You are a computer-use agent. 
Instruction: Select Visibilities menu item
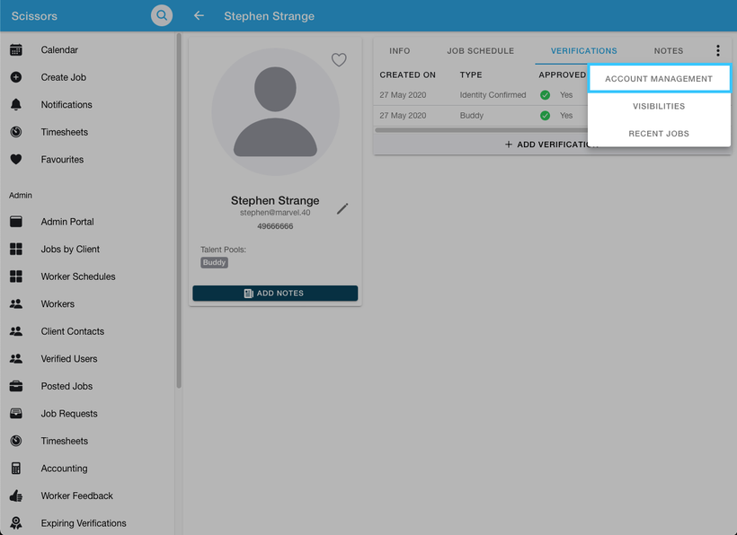tap(659, 106)
